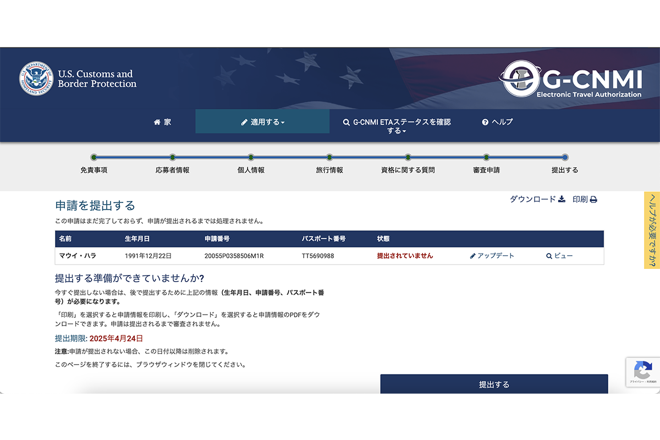Open the ヘルプが必要ですか? side tab
This screenshot has width=660, height=440.
pyautogui.click(x=652, y=230)
